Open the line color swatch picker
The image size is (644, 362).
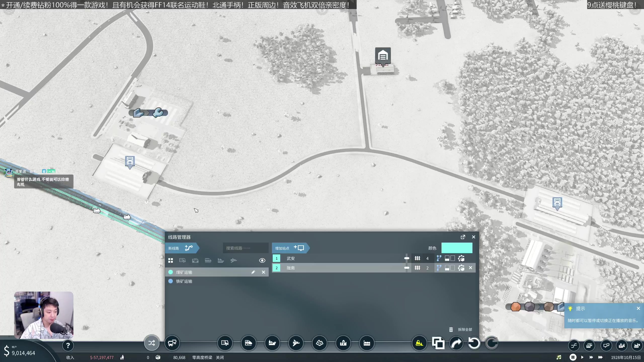(457, 248)
